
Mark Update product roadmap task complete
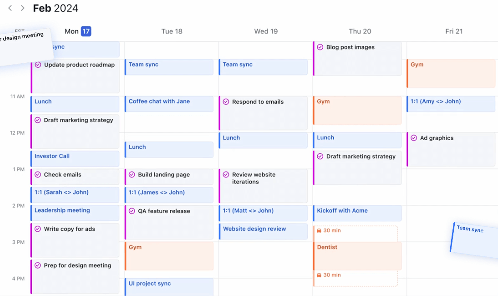click(38, 65)
